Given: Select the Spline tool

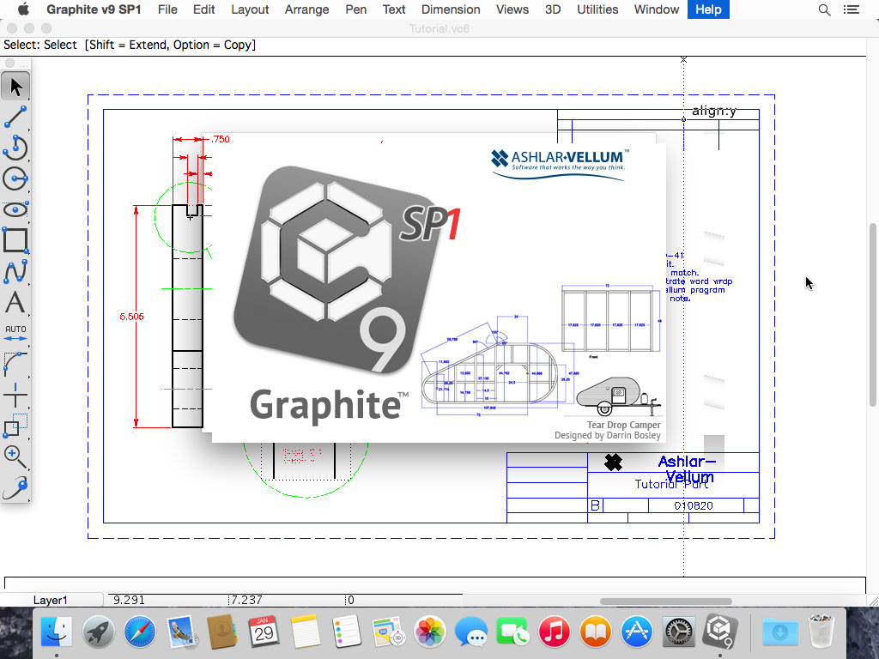Looking at the screenshot, I should point(15,270).
